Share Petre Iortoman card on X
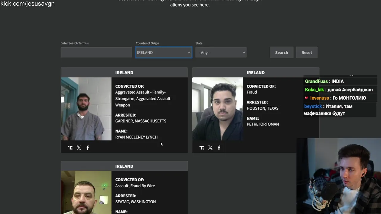Screen dimensions: 381x214 click(x=210, y=148)
